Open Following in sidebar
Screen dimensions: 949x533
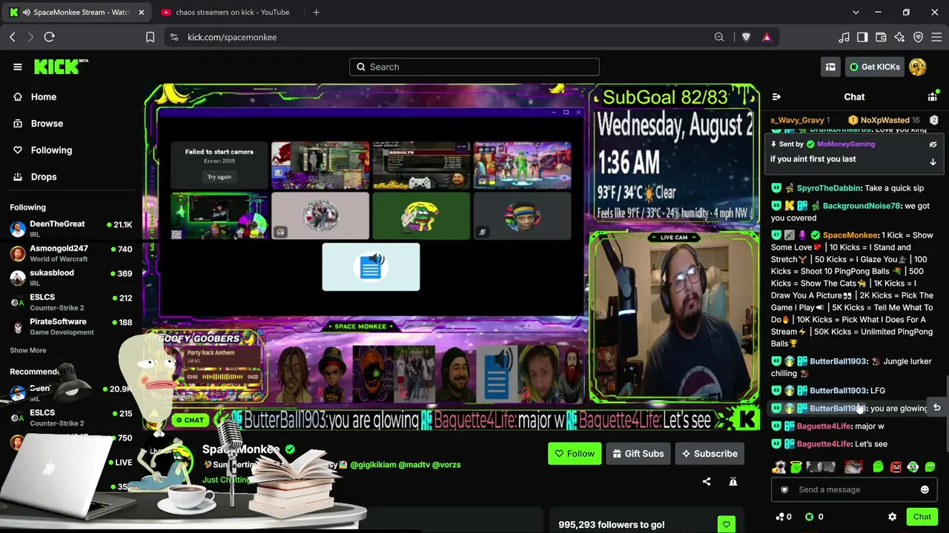[x=71, y=150]
